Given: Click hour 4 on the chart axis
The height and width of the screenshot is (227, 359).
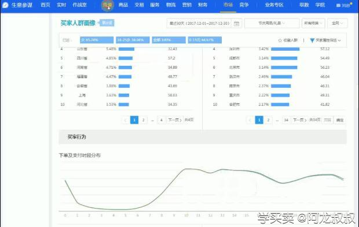Looking at the screenshot, I should (x=113, y=215).
